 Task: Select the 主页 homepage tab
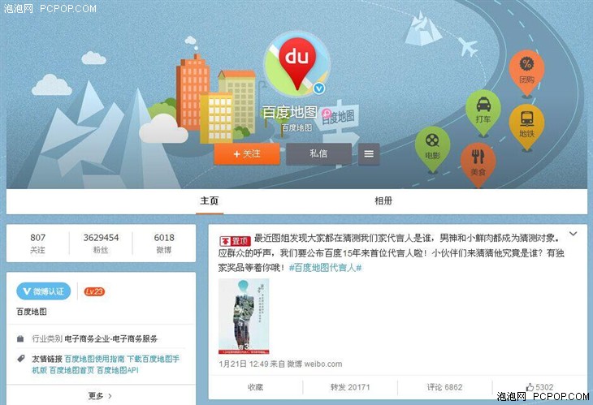click(x=209, y=200)
